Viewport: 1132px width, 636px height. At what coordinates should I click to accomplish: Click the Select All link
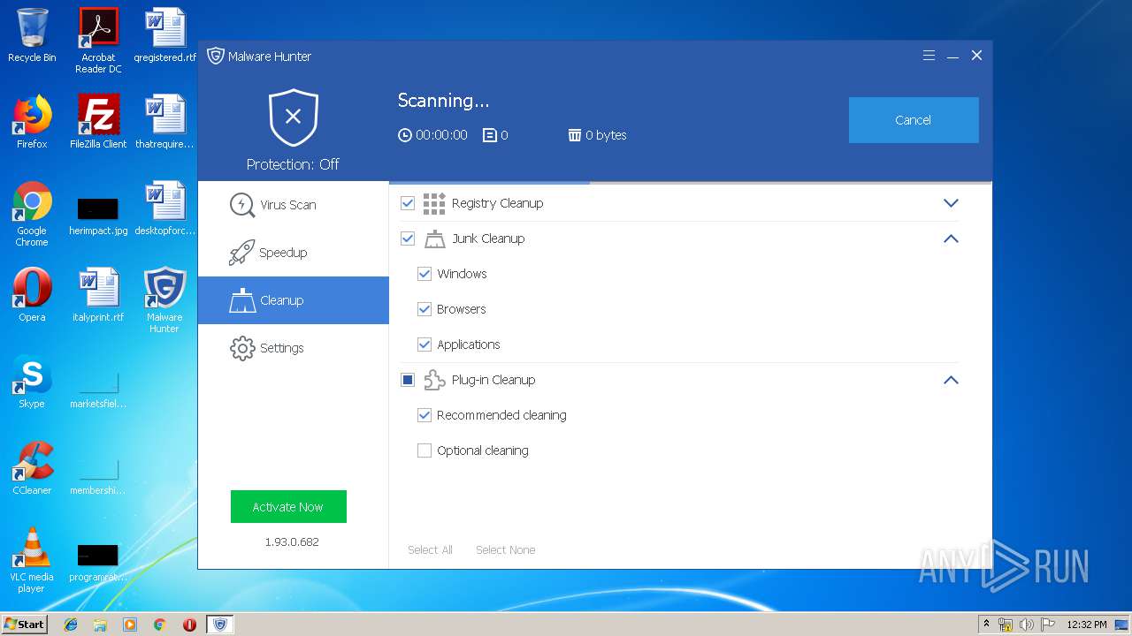click(430, 549)
